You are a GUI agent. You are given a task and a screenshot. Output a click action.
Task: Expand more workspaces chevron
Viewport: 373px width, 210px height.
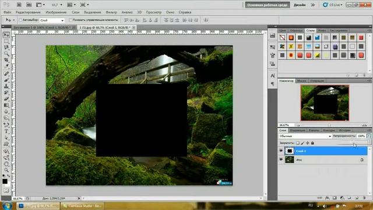(313, 5)
